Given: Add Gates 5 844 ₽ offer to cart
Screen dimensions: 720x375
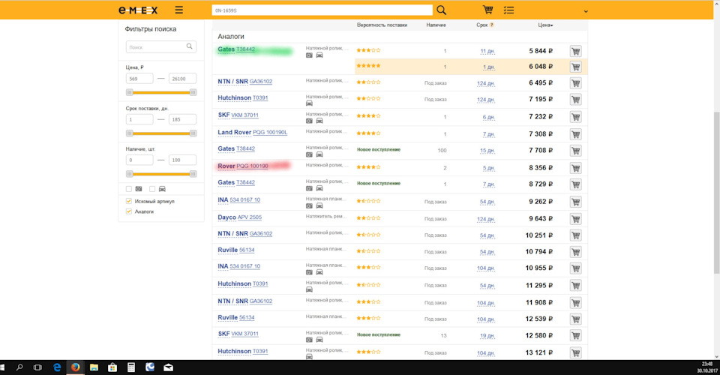Looking at the screenshot, I should coord(575,51).
